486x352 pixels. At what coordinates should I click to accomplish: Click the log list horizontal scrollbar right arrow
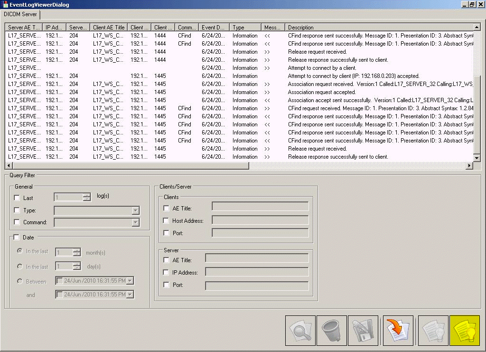(469, 166)
